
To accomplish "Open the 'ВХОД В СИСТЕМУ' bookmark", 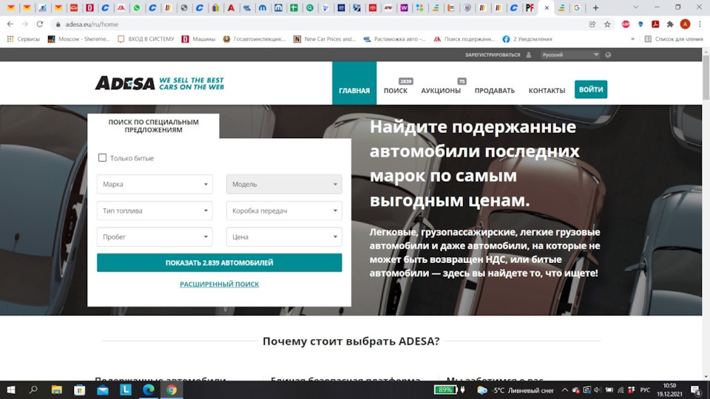I will pyautogui.click(x=146, y=39).
